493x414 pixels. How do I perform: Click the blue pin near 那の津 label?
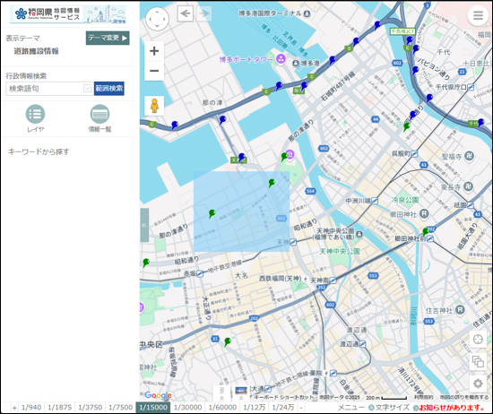pos(222,120)
